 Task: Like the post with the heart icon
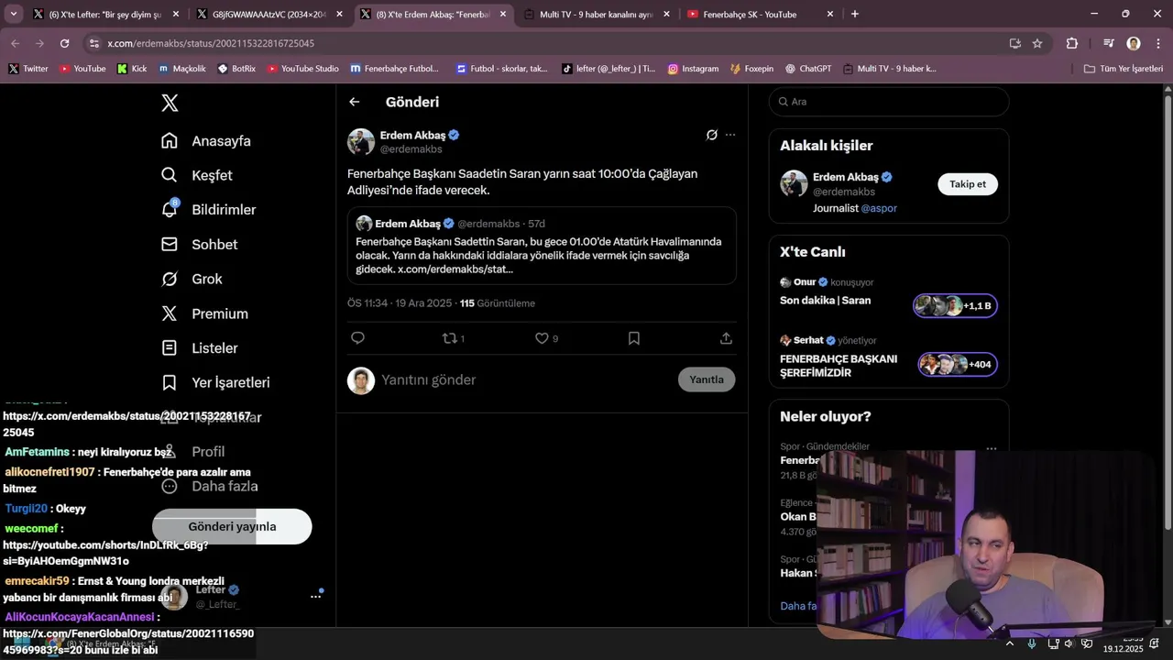pyautogui.click(x=542, y=338)
